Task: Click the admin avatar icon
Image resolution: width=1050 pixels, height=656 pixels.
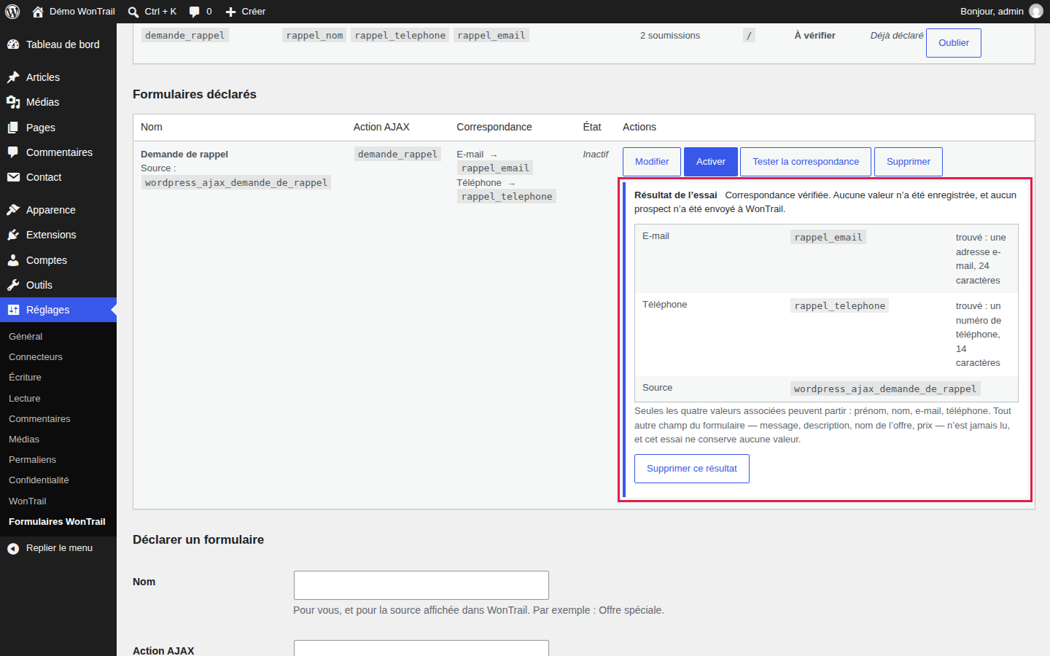Action: tap(1036, 11)
